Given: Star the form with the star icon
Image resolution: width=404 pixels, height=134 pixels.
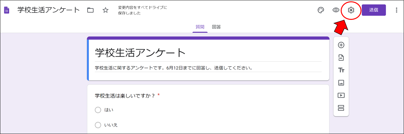Looking at the screenshot, I should [106, 10].
